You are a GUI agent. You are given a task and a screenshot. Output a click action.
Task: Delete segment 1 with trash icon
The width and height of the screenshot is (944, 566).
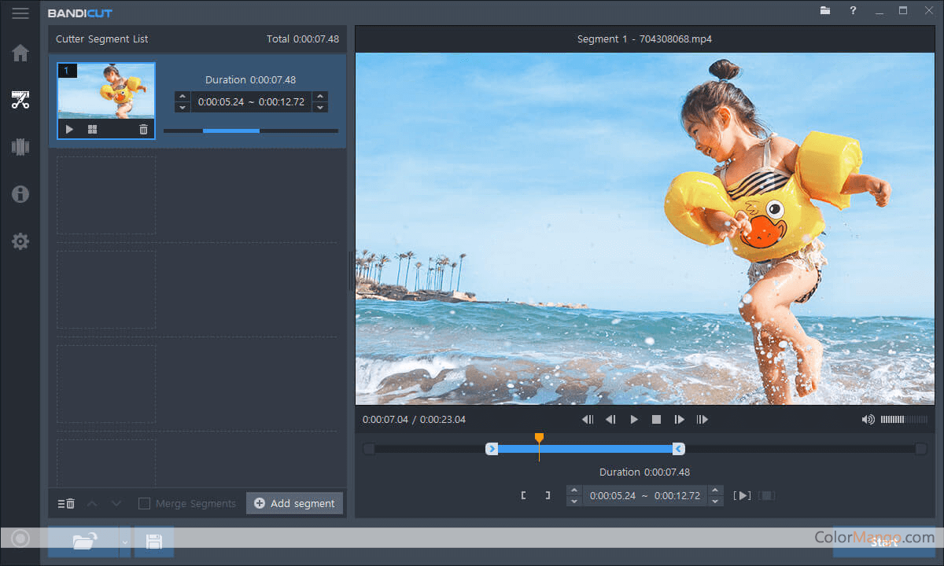click(x=143, y=130)
